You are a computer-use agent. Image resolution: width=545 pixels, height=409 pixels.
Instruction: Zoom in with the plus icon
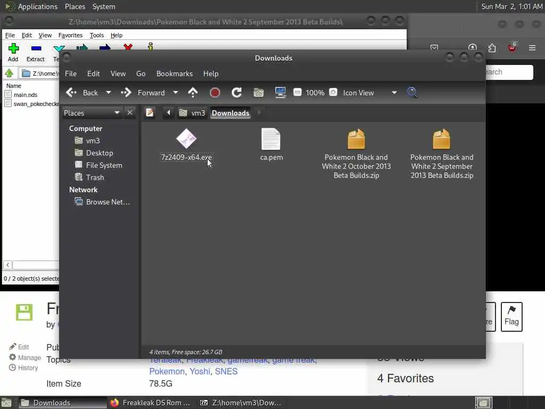[333, 93]
